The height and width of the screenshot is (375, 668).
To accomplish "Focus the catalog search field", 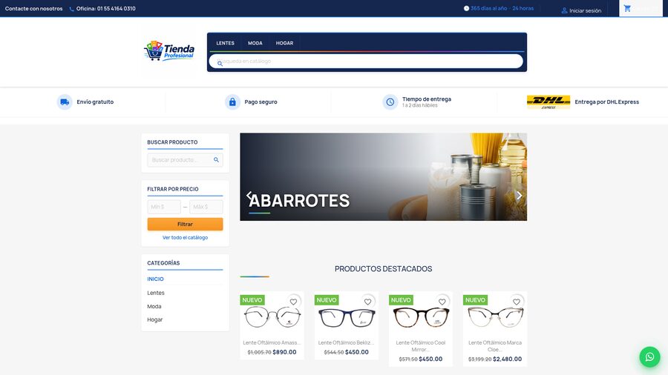I will (366, 62).
